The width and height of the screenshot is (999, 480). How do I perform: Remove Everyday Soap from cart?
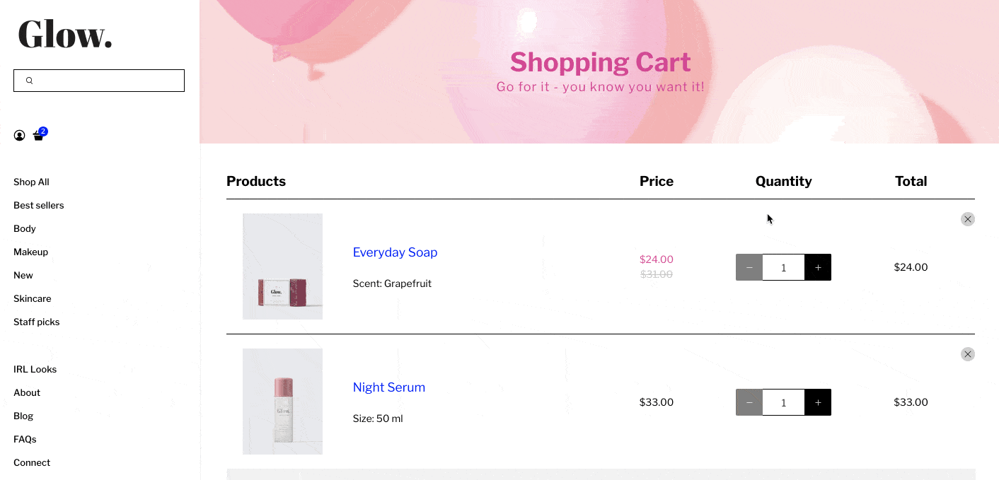pos(967,219)
